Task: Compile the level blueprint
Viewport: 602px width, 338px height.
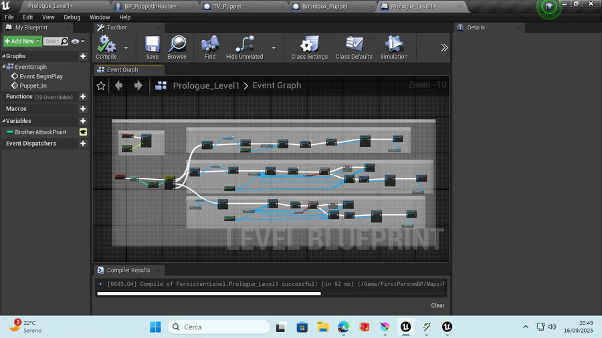Action: tap(106, 47)
